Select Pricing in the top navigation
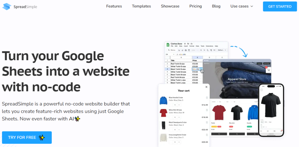 pyautogui.click(x=195, y=6)
